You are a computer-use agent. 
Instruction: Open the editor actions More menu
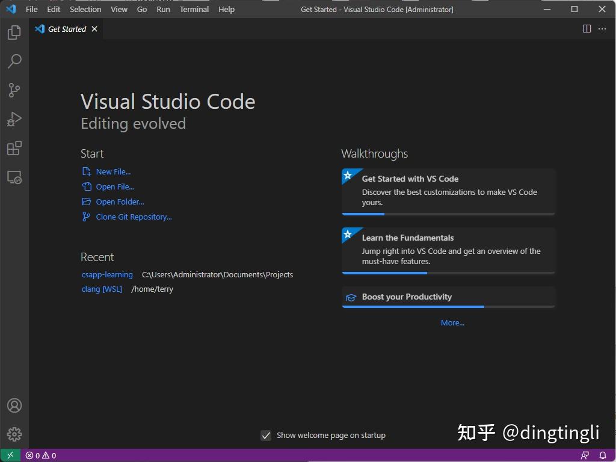(x=602, y=28)
